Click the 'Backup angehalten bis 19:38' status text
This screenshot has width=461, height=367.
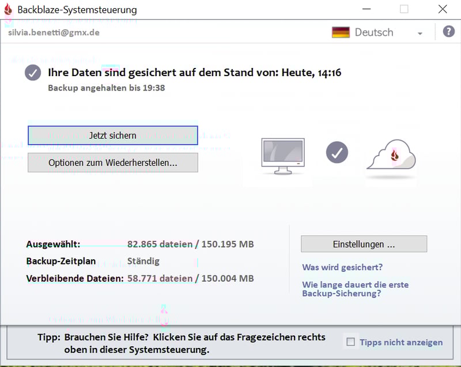click(x=107, y=88)
